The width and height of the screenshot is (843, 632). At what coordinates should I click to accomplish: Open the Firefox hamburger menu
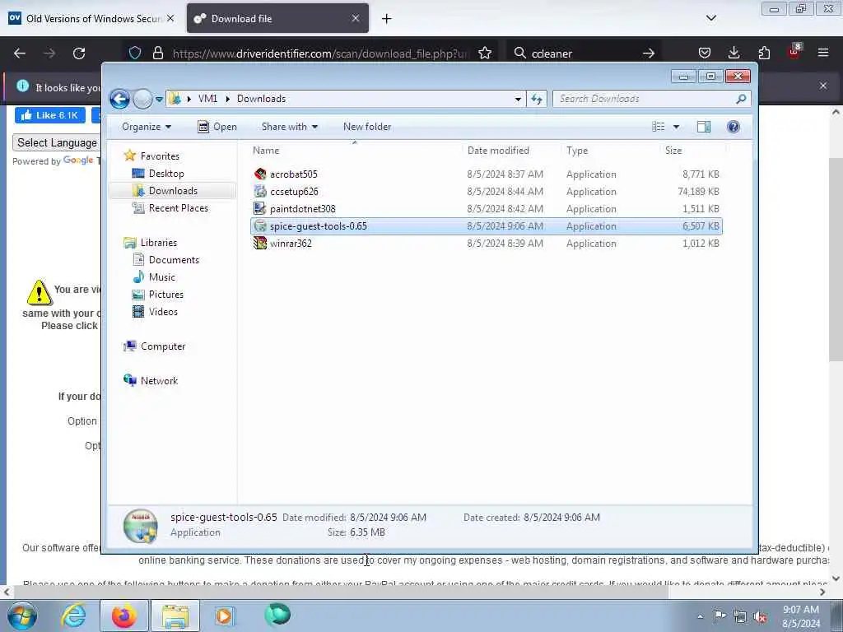tap(823, 53)
